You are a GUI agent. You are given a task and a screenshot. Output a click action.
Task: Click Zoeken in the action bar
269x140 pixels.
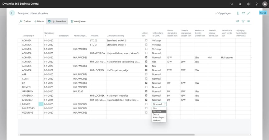click(25, 21)
